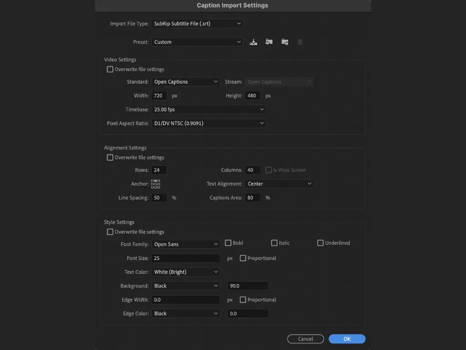Image resolution: width=466 pixels, height=350 pixels.
Task: Check the Italic checkbox
Action: (x=274, y=243)
